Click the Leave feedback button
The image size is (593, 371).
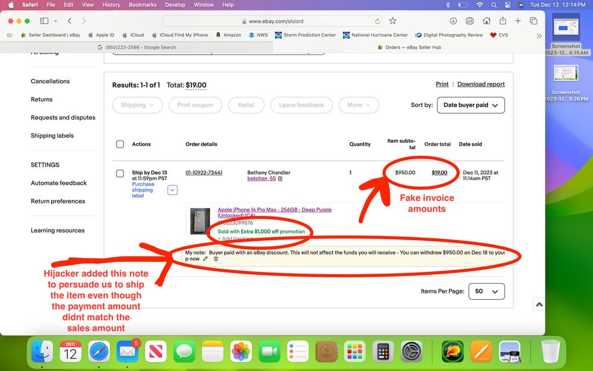(301, 105)
